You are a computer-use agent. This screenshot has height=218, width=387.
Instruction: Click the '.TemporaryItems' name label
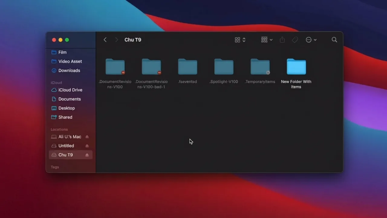tap(260, 82)
